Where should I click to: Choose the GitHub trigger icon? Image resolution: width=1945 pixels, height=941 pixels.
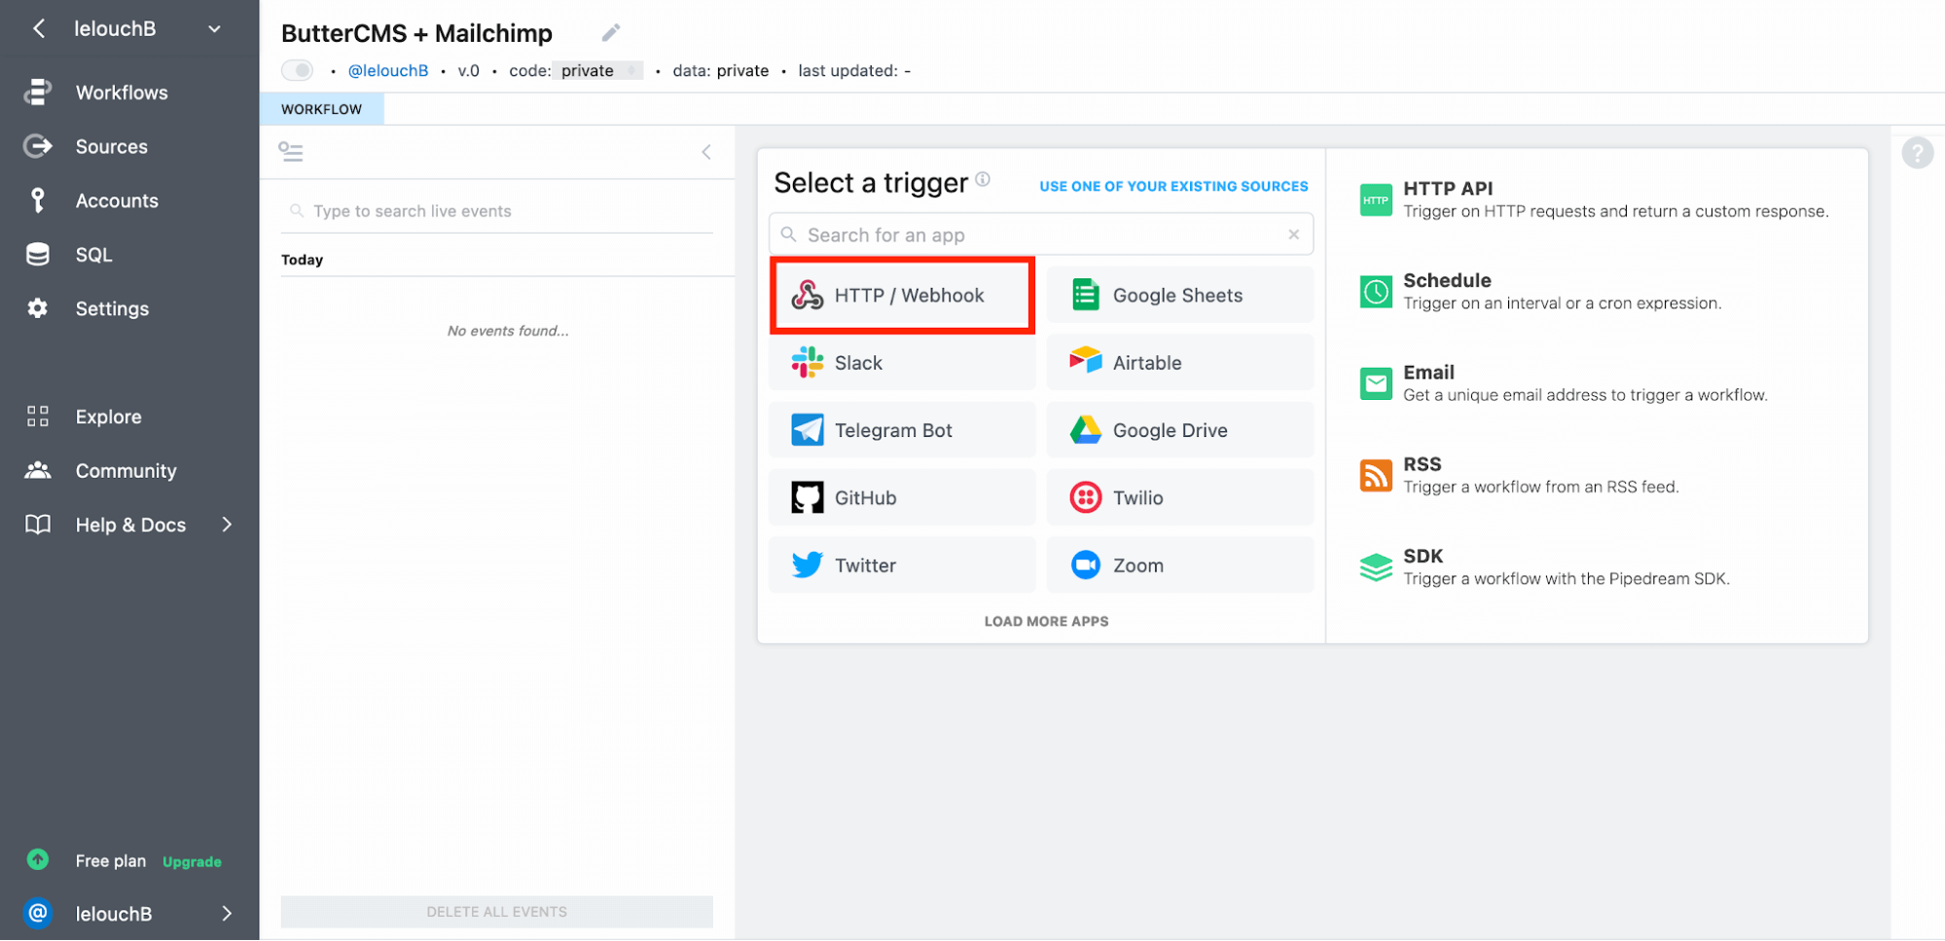[x=807, y=498]
